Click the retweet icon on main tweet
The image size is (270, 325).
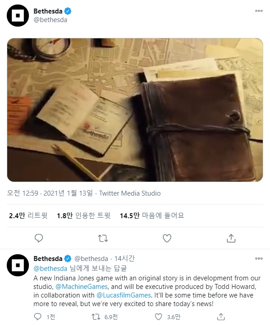103,238
